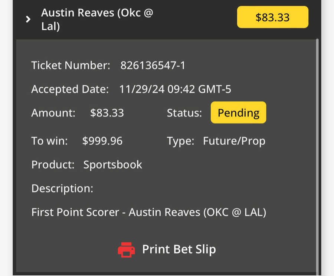Image resolution: width=334 pixels, height=276 pixels.
Task: Select the Future/Prop type label
Action: click(234, 141)
